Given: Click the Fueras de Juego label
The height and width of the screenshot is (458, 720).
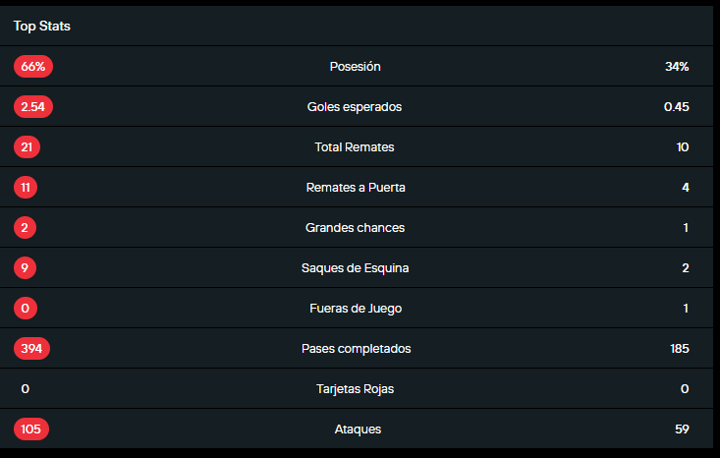Looking at the screenshot, I should click(355, 309).
